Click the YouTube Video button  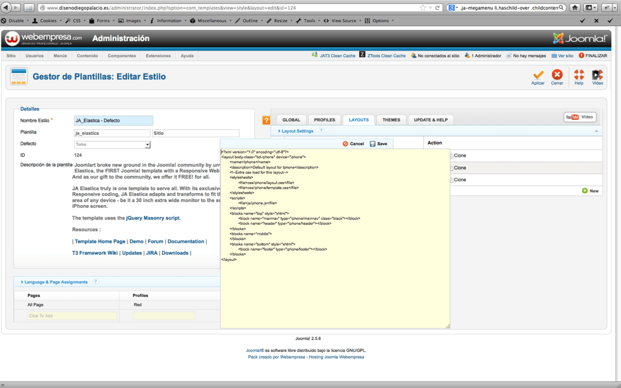click(580, 117)
